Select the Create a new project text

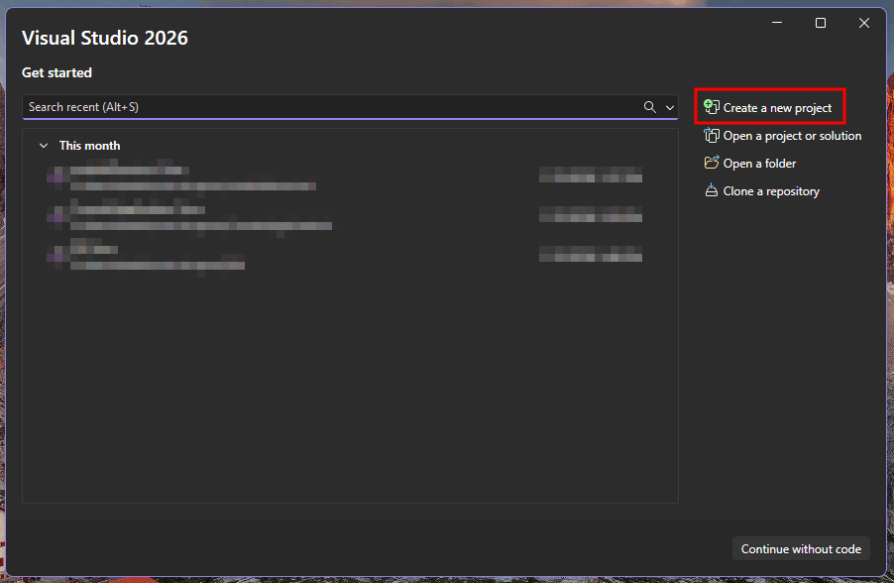[x=777, y=107]
